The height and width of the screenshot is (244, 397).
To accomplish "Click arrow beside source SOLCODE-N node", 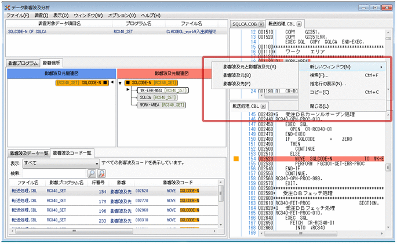I will tap(112, 82).
